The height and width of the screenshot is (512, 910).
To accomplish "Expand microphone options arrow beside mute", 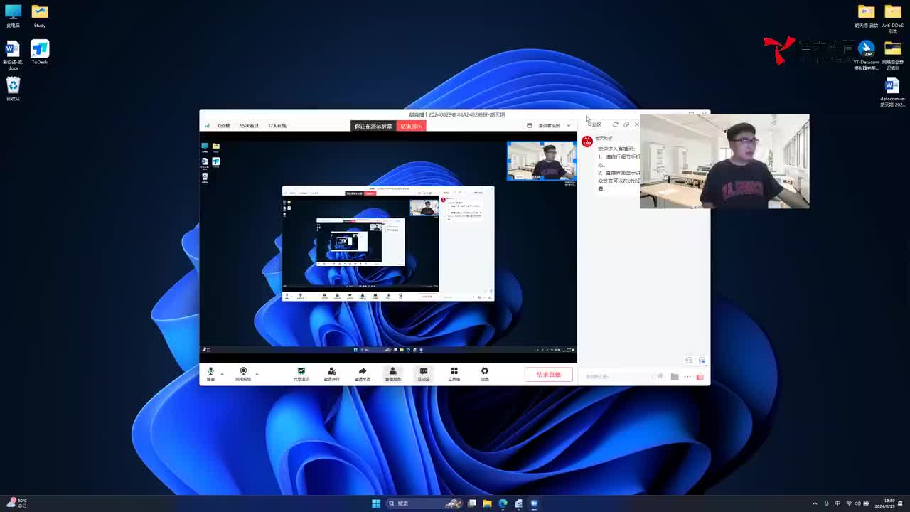I will tap(222, 373).
